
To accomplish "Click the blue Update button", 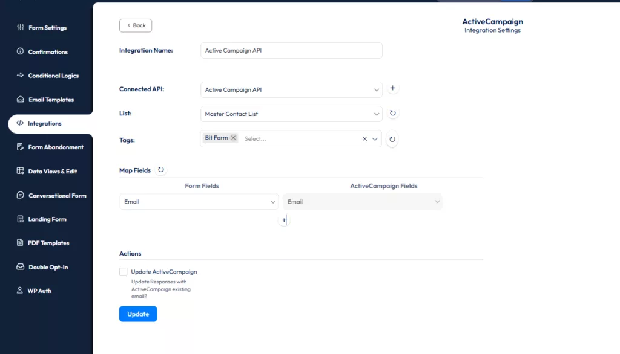I will [x=138, y=314].
